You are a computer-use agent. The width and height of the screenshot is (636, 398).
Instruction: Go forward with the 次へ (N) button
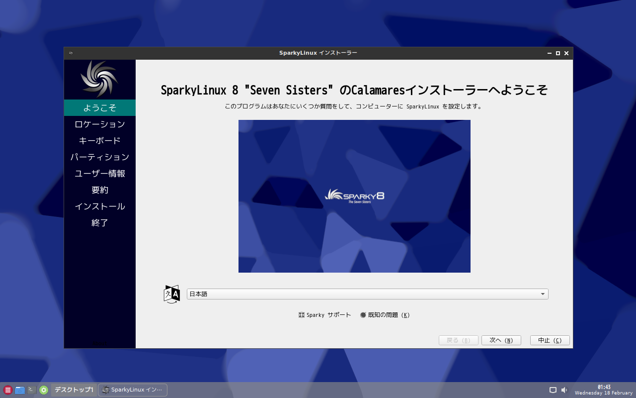(x=501, y=340)
